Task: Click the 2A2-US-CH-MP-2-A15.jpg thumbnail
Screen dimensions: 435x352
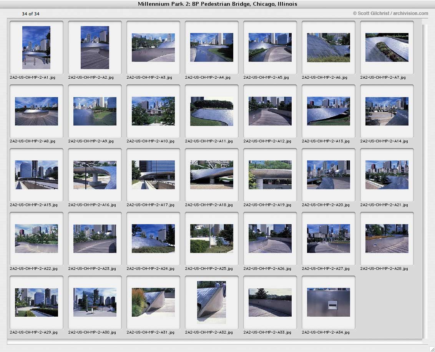Action: pos(37,175)
